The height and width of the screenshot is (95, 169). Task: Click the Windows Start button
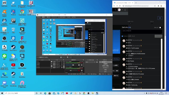tap(2, 93)
